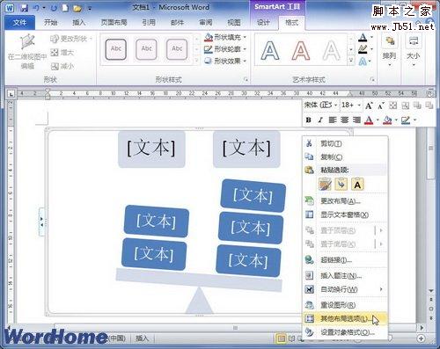Apply red font color in mini toolbar

(369, 120)
